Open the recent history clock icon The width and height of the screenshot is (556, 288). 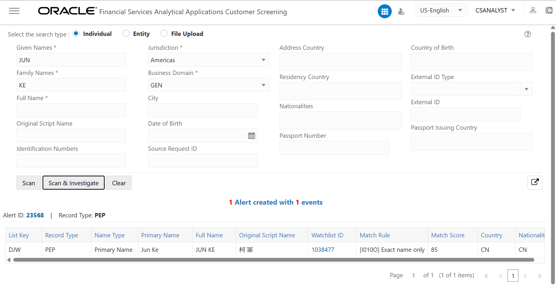click(549, 10)
